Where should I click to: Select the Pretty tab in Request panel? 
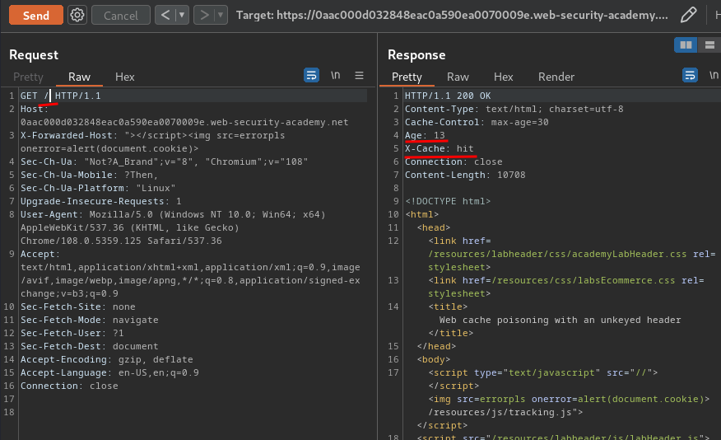[28, 77]
